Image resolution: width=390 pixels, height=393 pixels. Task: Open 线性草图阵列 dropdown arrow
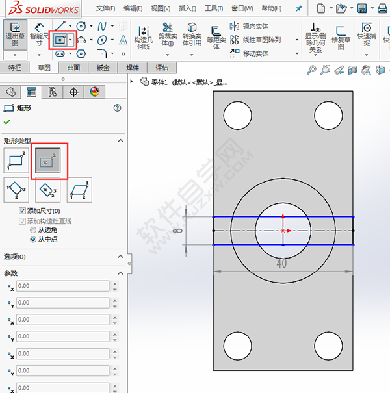[297, 40]
